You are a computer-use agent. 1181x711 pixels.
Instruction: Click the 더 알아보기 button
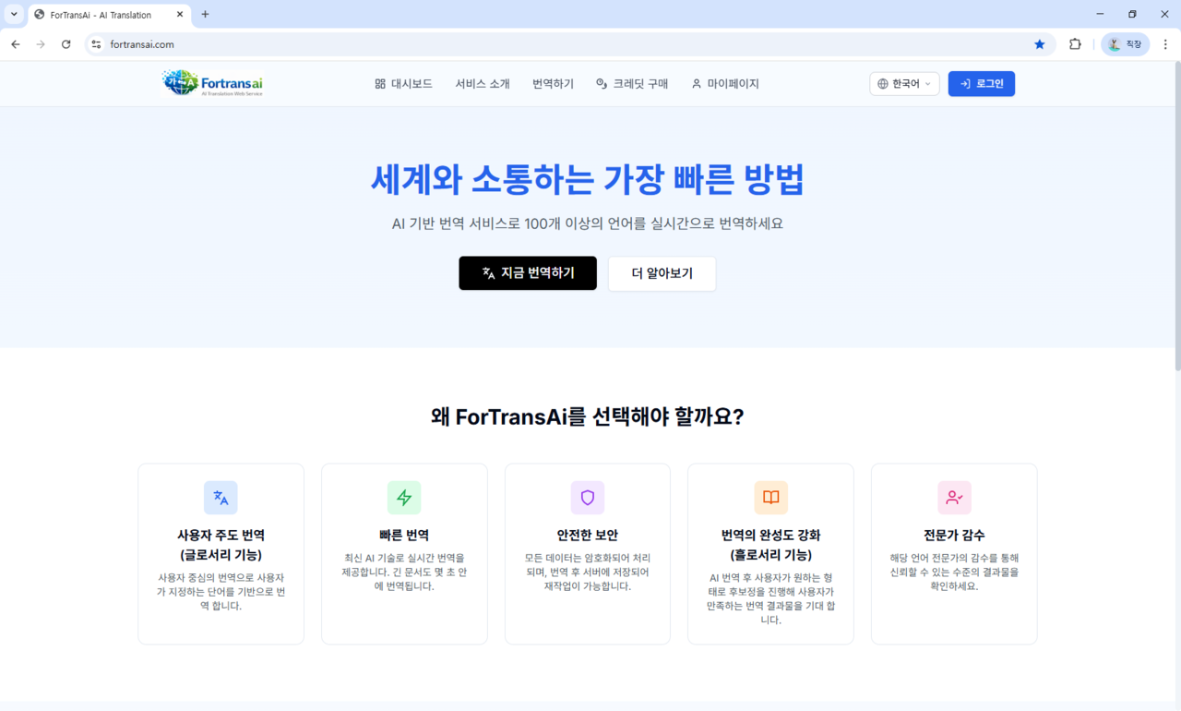[662, 273]
